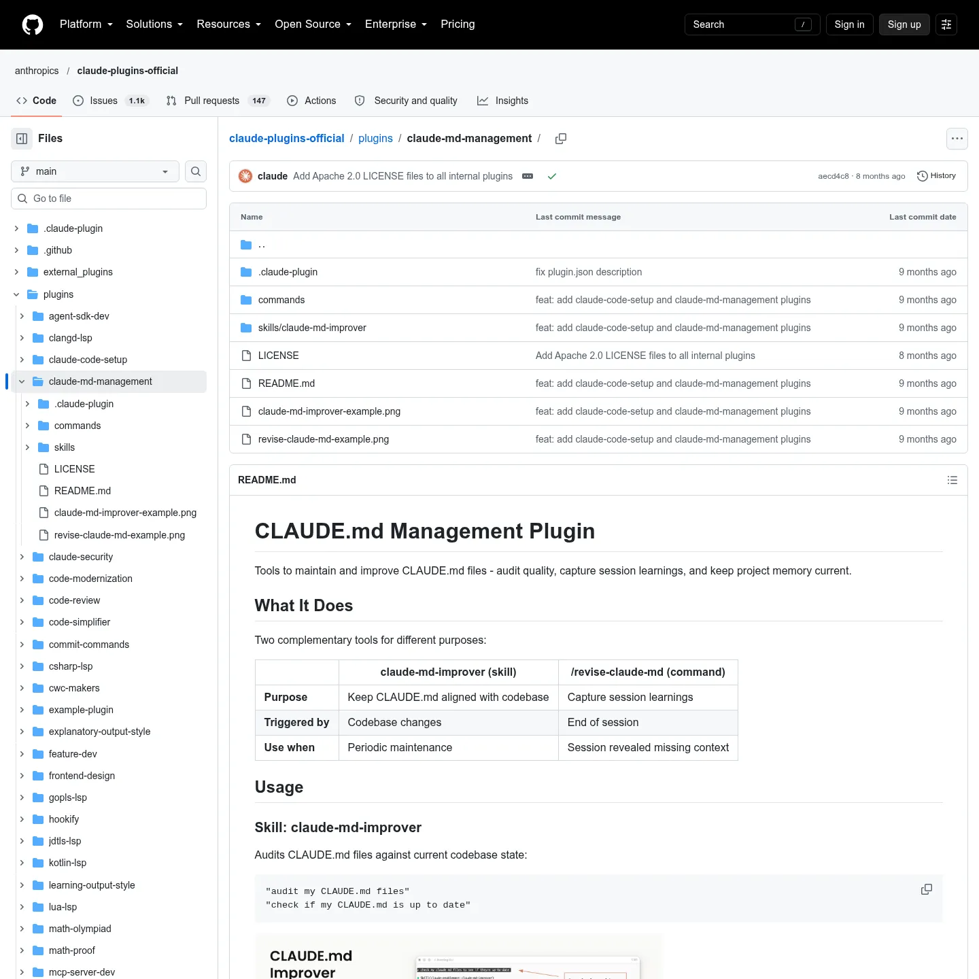
Task: Click the README.md panel heading
Action: click(x=267, y=480)
